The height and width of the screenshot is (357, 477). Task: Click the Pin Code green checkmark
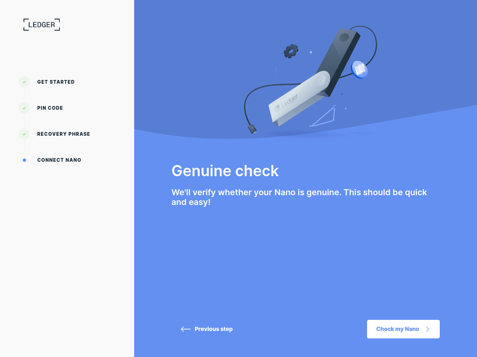24,108
